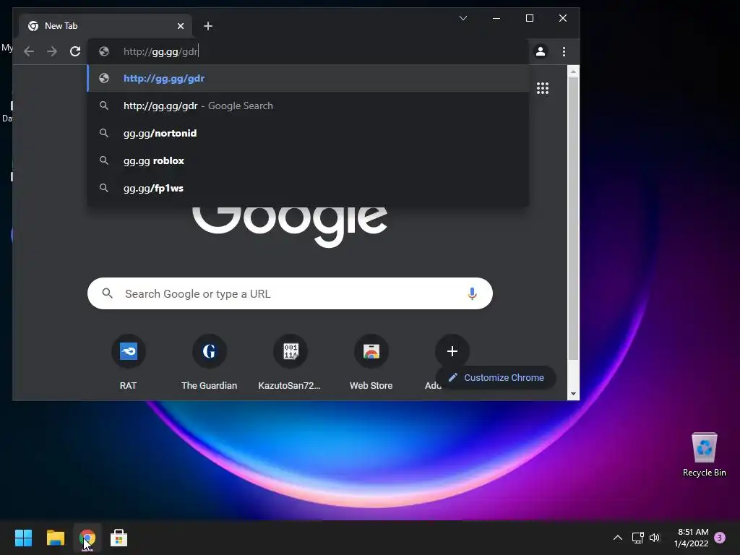The height and width of the screenshot is (555, 740).
Task: Click the Chrome forward arrow
Action: coord(52,51)
